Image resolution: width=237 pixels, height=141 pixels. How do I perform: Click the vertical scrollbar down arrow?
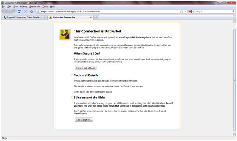coord(235,134)
